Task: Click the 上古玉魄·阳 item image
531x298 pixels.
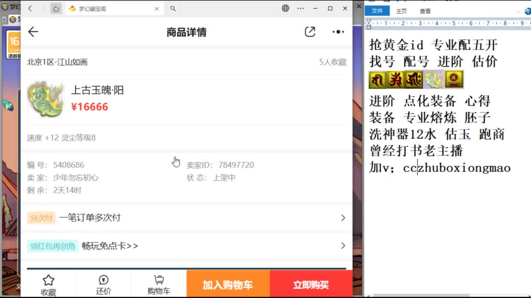Action: 45,99
